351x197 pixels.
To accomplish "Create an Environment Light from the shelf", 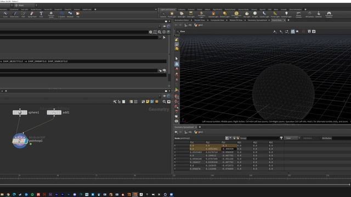I will coord(236,15).
